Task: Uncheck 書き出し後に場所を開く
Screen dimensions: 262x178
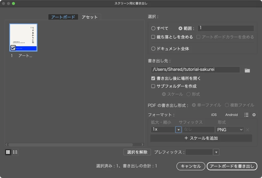Action: point(153,78)
